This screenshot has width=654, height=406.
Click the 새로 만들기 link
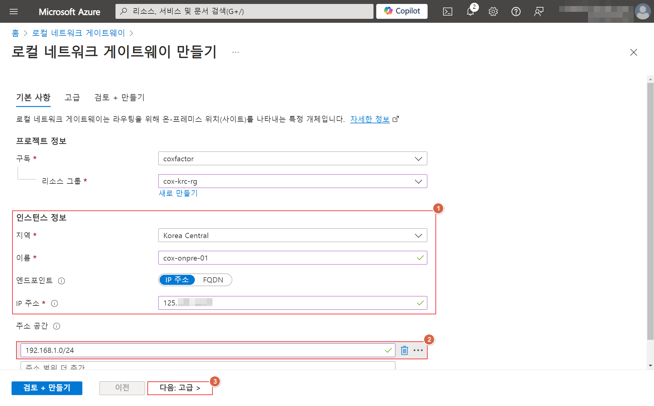[178, 193]
